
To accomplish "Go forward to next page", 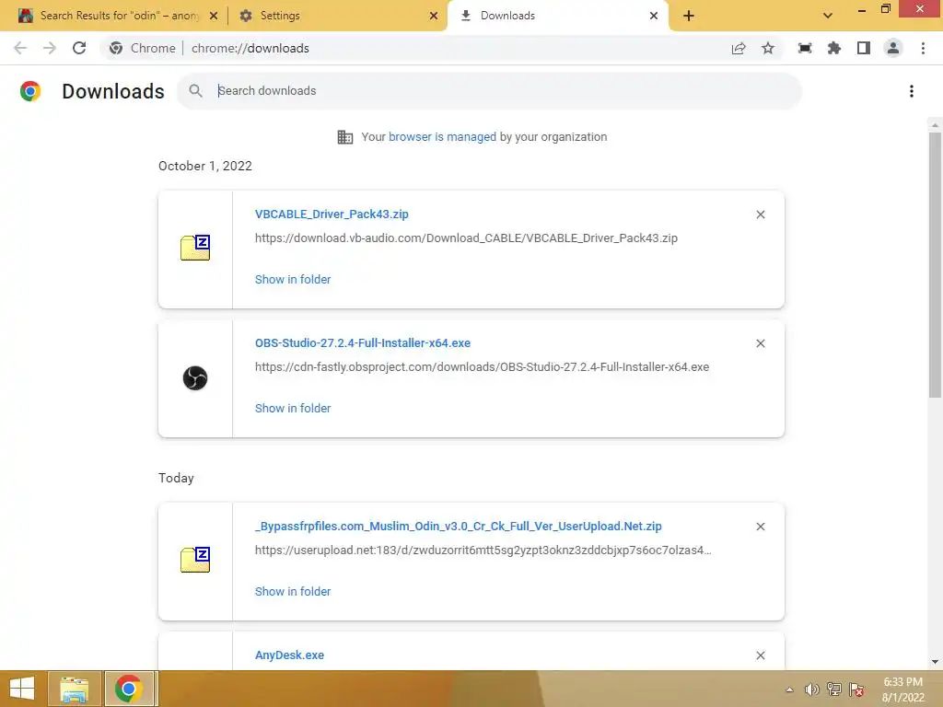I will tap(50, 48).
